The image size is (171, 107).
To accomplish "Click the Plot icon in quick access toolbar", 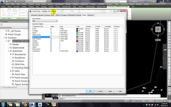I will [x=16, y=1].
